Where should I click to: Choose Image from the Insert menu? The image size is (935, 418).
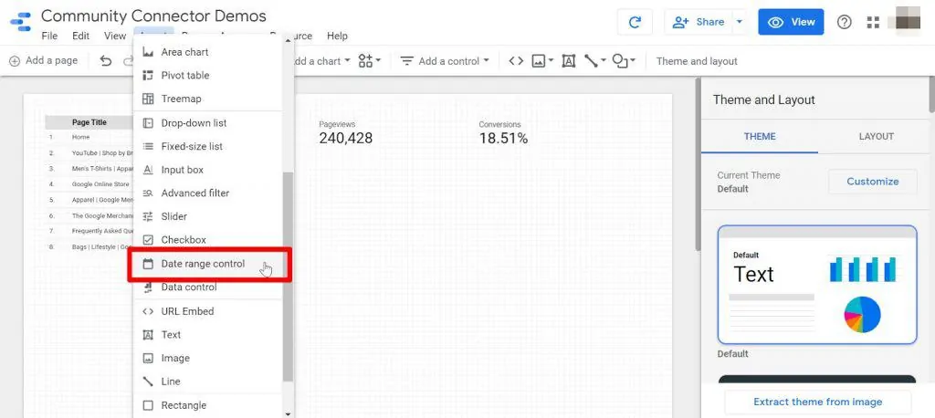click(207, 358)
